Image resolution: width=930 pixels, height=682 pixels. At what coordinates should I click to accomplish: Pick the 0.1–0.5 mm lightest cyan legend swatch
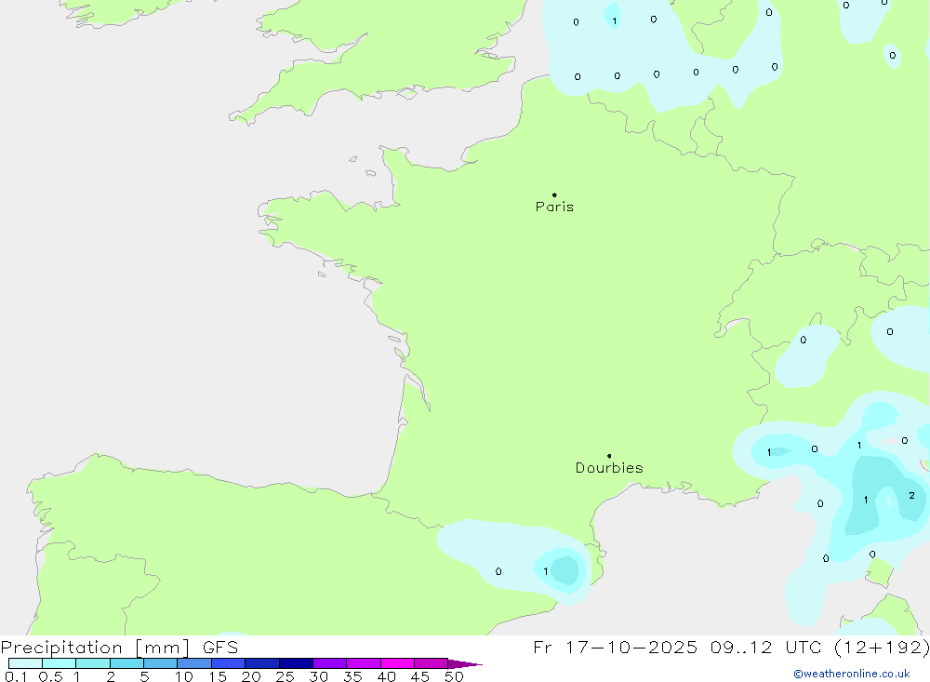(25, 663)
